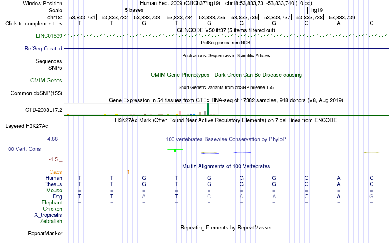This screenshot has width=389, height=243.
Task: Select the Zebrafish species label
Action: click(51, 221)
